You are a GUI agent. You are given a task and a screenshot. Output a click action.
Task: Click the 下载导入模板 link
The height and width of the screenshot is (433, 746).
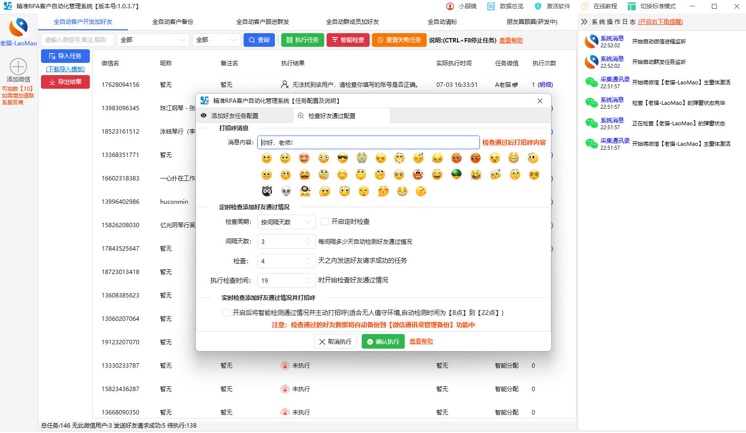pyautogui.click(x=65, y=69)
